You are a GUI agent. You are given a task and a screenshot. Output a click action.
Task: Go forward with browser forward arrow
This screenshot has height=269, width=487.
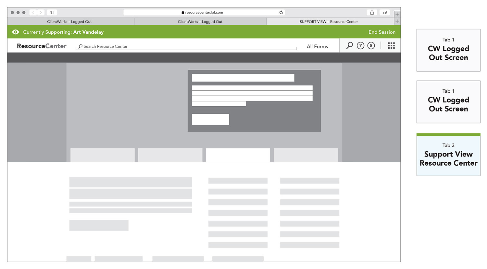(41, 12)
